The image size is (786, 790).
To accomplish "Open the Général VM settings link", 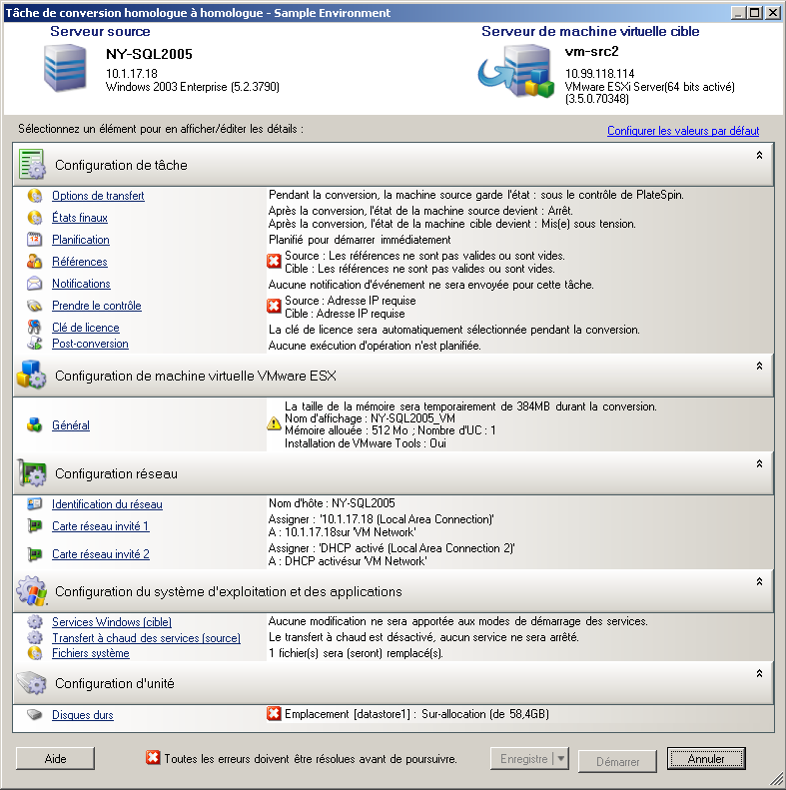I will point(71,425).
